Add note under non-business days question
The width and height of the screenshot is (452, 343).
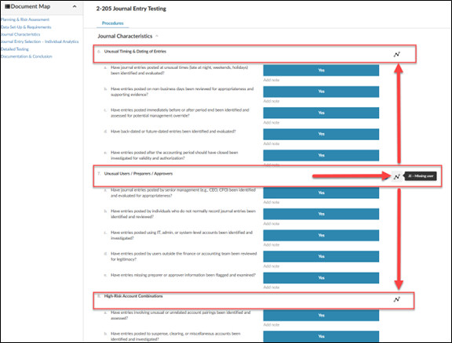(x=272, y=101)
